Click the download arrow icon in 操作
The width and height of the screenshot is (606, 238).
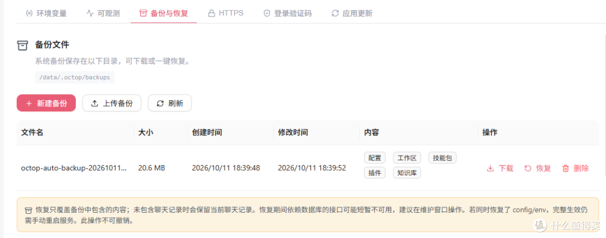(x=490, y=169)
